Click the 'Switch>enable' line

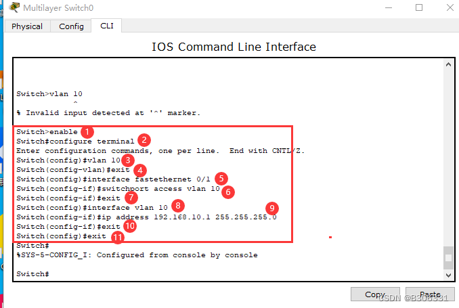(x=47, y=132)
